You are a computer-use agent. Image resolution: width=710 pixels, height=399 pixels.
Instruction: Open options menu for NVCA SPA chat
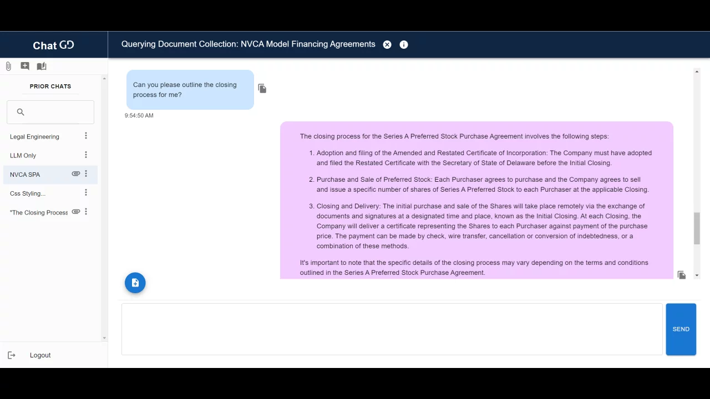coord(86,173)
